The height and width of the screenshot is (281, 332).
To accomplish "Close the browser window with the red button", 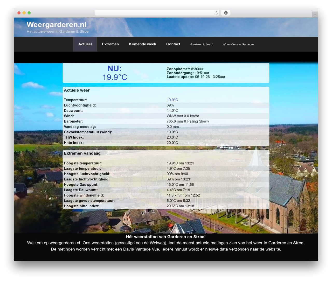I will pos(19,13).
